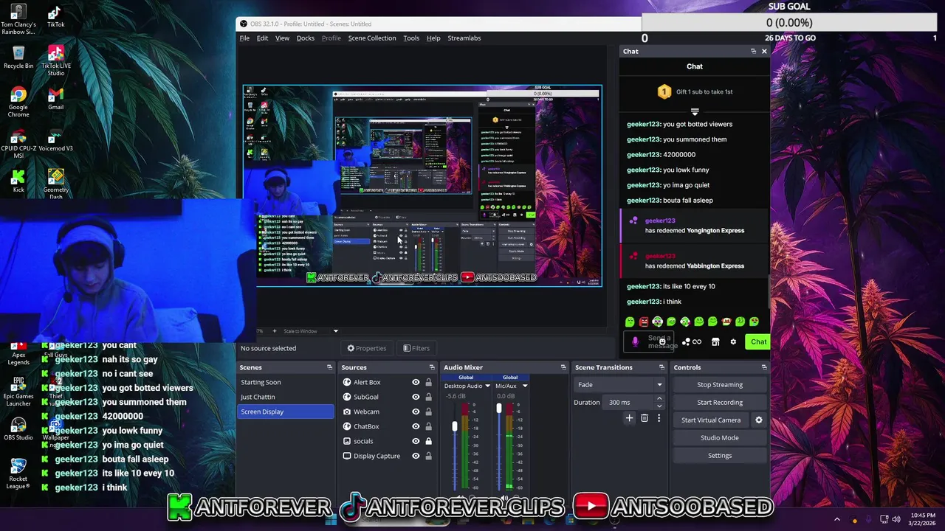Viewport: 945px width, 531px height.
Task: Pop out the Sources dock
Action: tap(432, 367)
